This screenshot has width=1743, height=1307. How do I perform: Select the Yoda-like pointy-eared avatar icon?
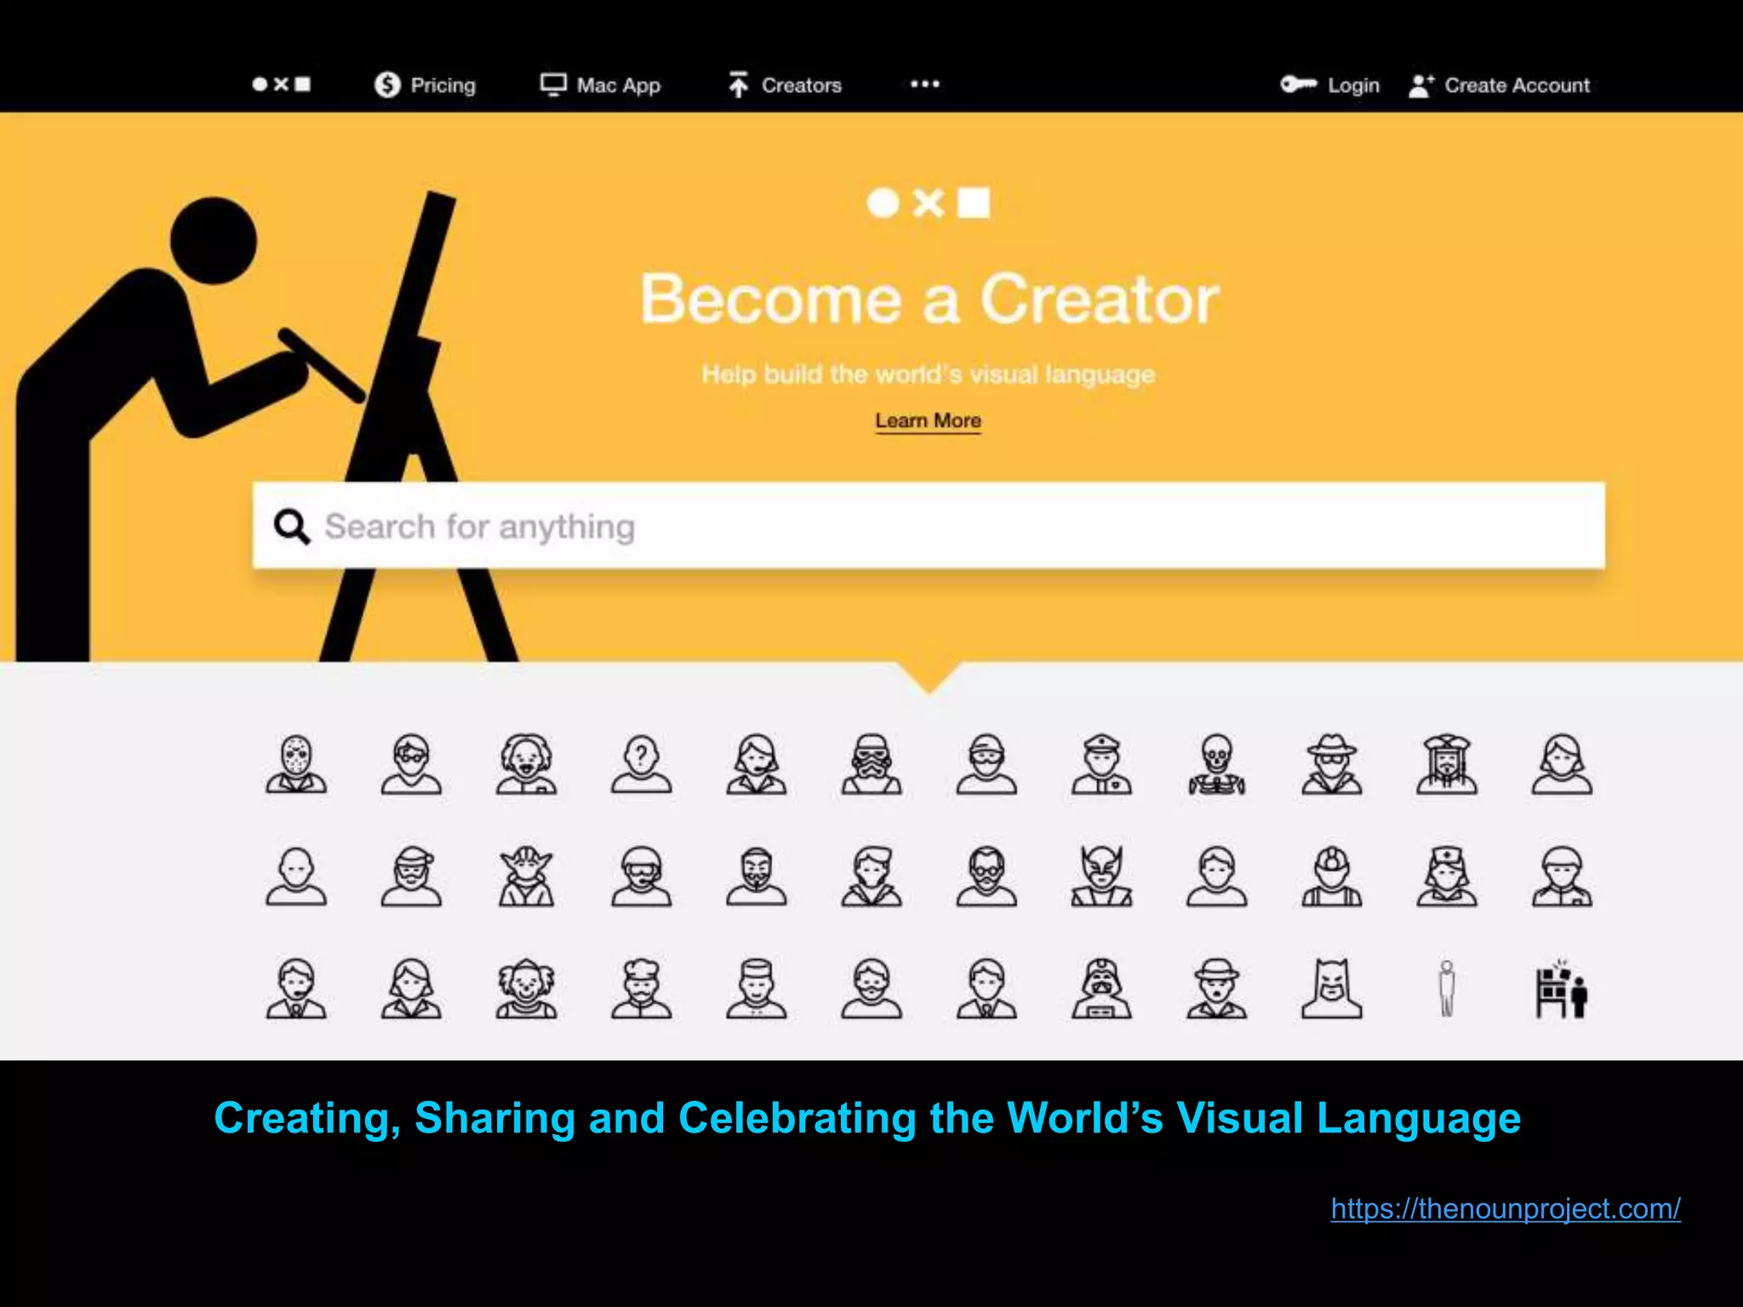[526, 876]
